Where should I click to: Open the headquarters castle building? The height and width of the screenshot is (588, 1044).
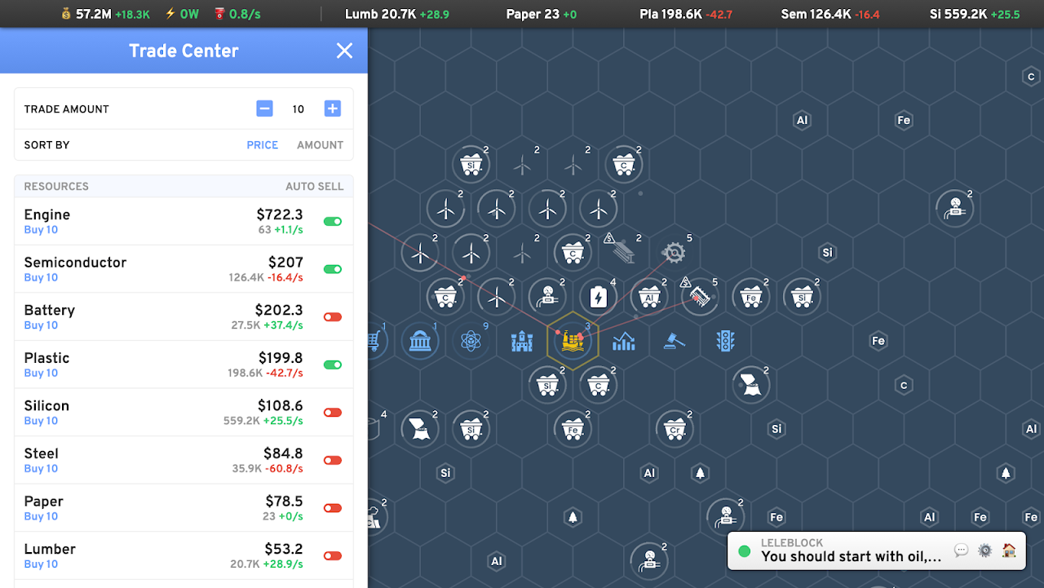click(522, 341)
